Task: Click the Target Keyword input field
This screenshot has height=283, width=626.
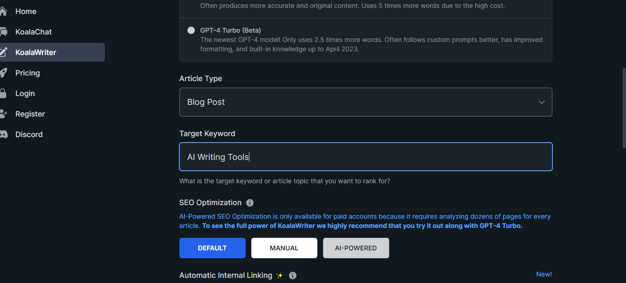Action: (x=366, y=157)
